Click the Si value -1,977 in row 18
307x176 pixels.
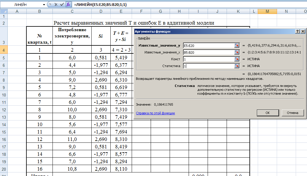pos(101,154)
